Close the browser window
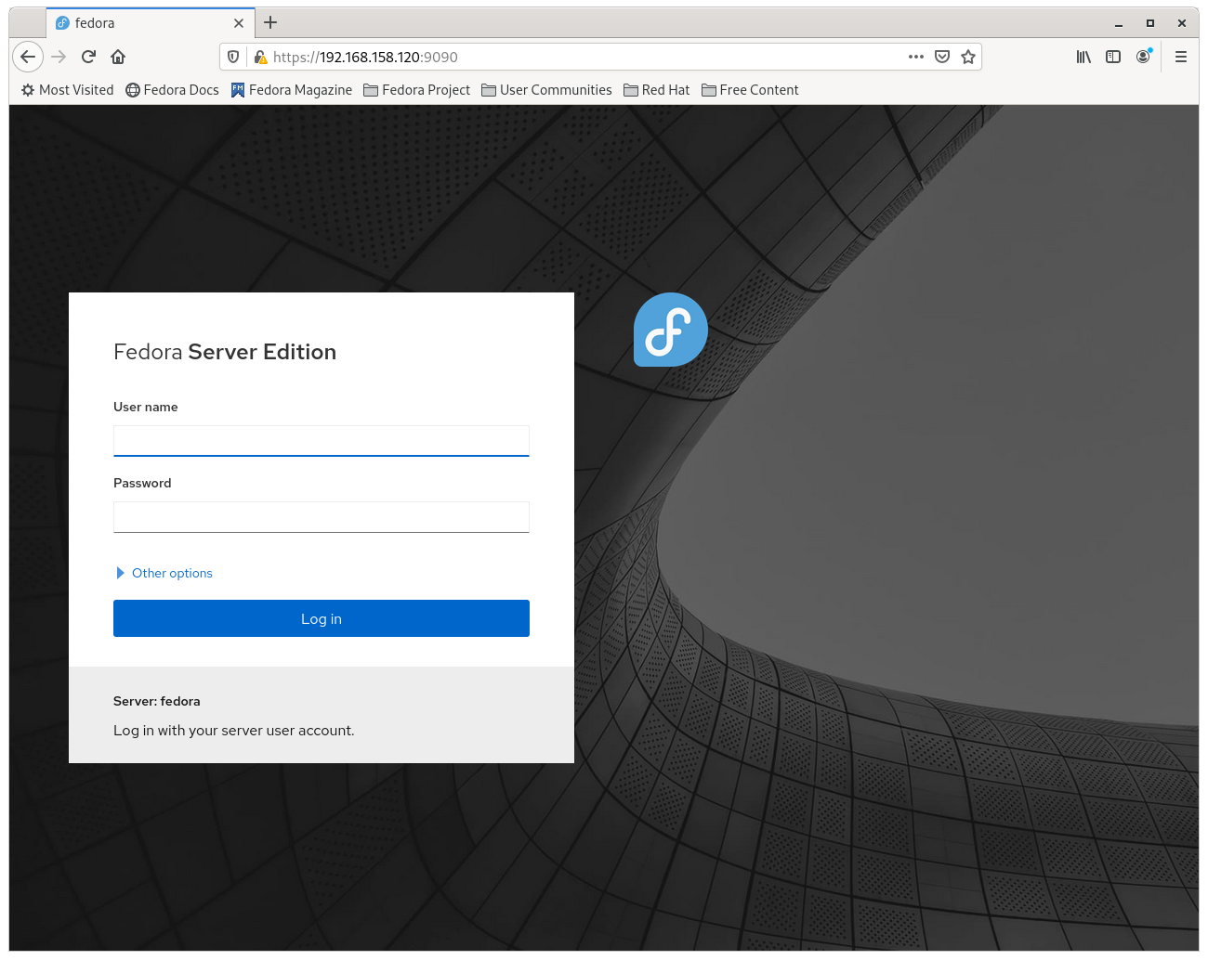Screen dimensions: 1208x960 pyautogui.click(x=1182, y=23)
